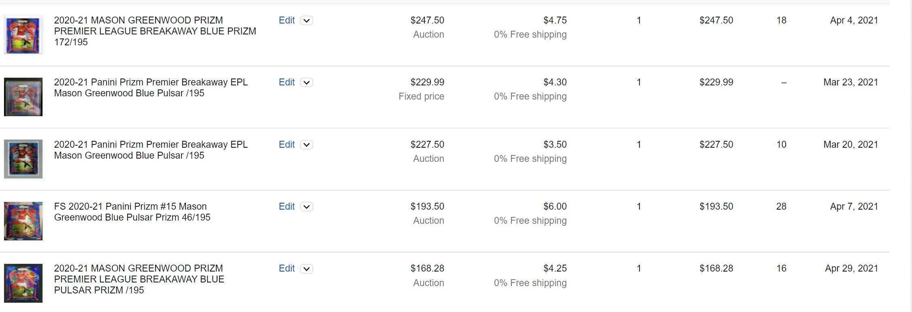Expand Edit dropdown arrow for $227.50 listing

point(307,145)
